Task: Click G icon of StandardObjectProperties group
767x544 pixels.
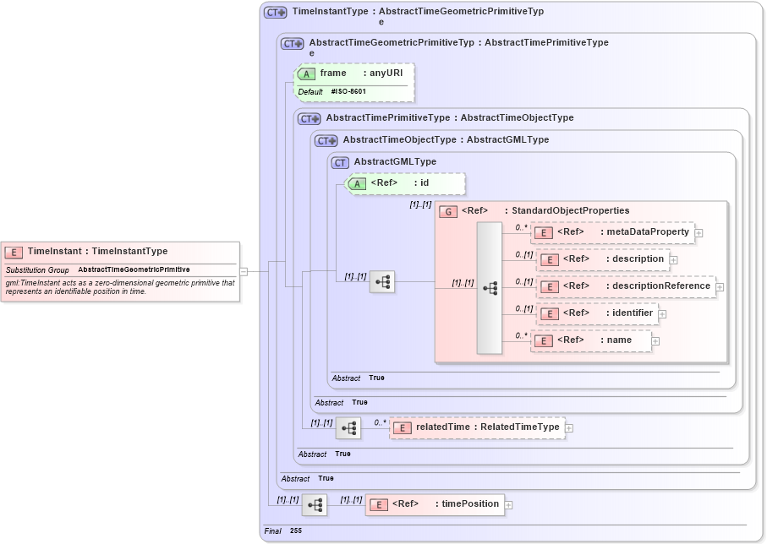Action: click(448, 212)
